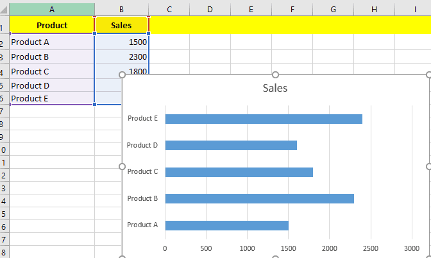Screen dimensions: 431x258
Task: Click column H header
Action: pyautogui.click(x=374, y=9)
